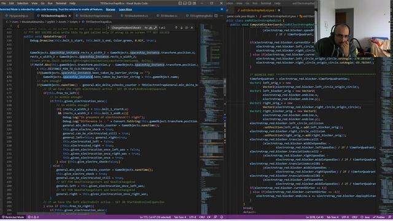The width and height of the screenshot is (393, 221).
Task: Open the Help menu in right window
Action: point(277,3)
